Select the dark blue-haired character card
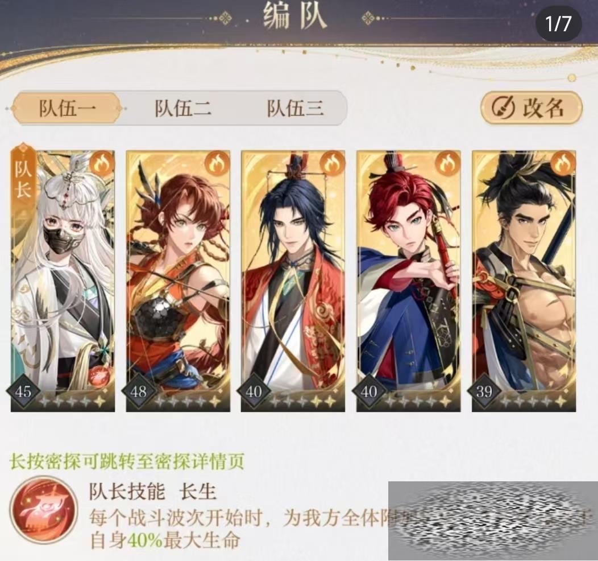 (293, 281)
